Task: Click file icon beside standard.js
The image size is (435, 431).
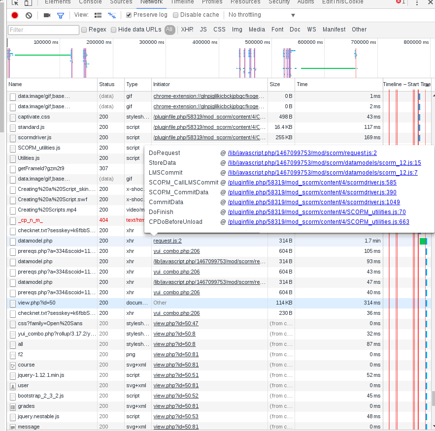Action: (x=12, y=128)
